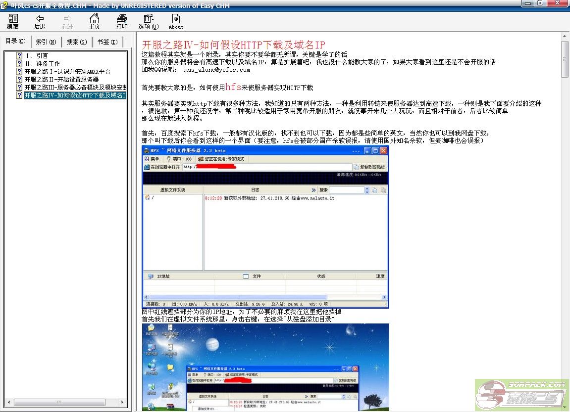Click the embedded HFS 网络文件服务器 screenshot

coord(265,227)
